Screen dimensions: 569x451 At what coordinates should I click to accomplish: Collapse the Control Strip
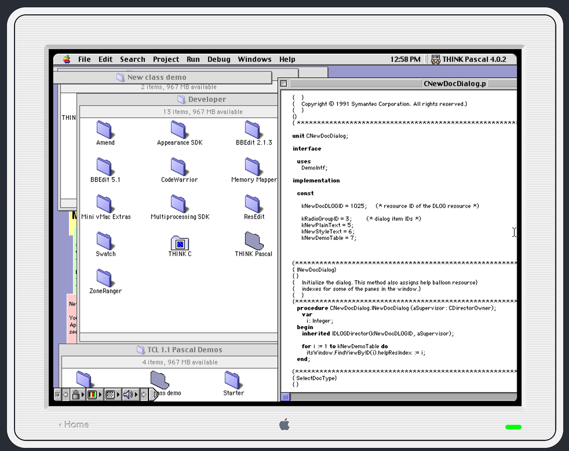[x=58, y=395]
